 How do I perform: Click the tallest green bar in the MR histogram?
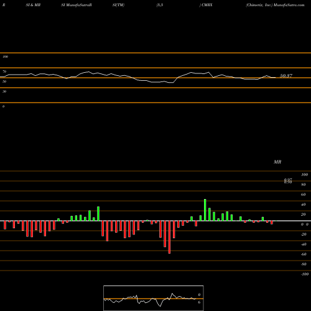pyautogui.click(x=205, y=210)
